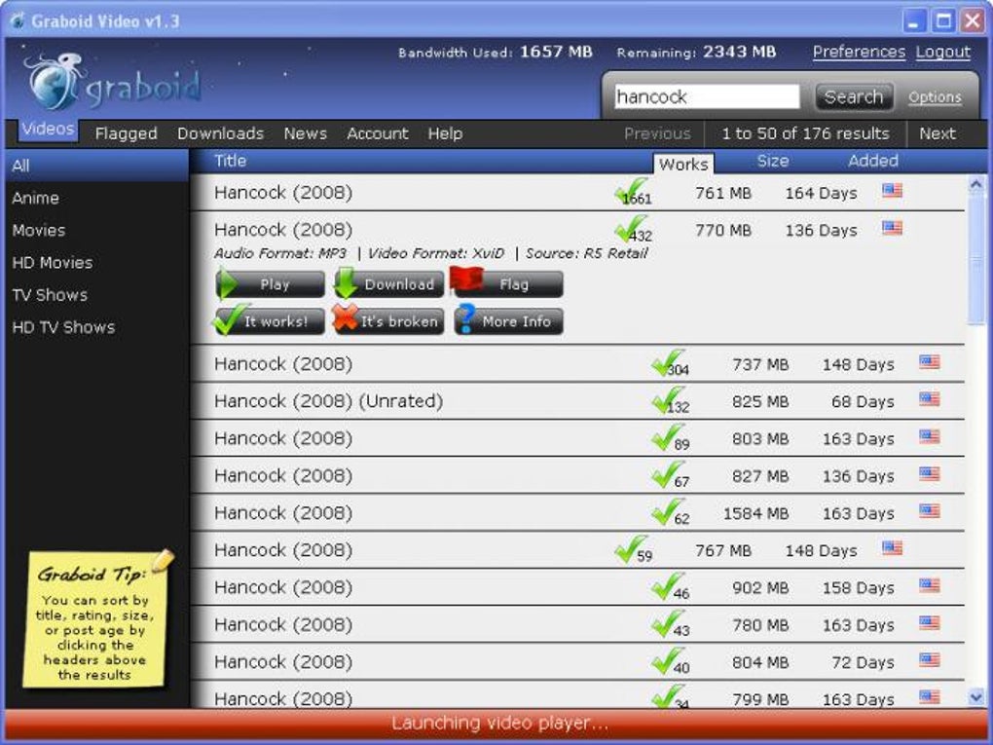Click the works checkmark showing 46
This screenshot has height=745, width=993.
tap(670, 587)
